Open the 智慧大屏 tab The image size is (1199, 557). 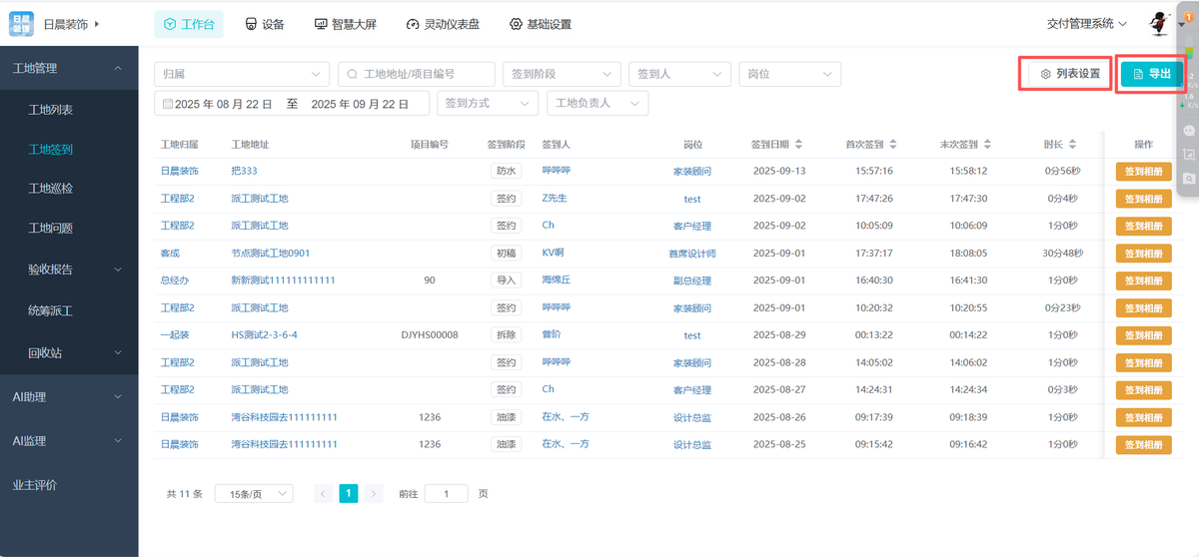point(345,24)
